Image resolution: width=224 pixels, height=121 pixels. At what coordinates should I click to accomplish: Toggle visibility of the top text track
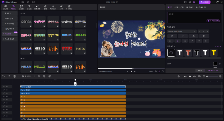(x=7, y=87)
